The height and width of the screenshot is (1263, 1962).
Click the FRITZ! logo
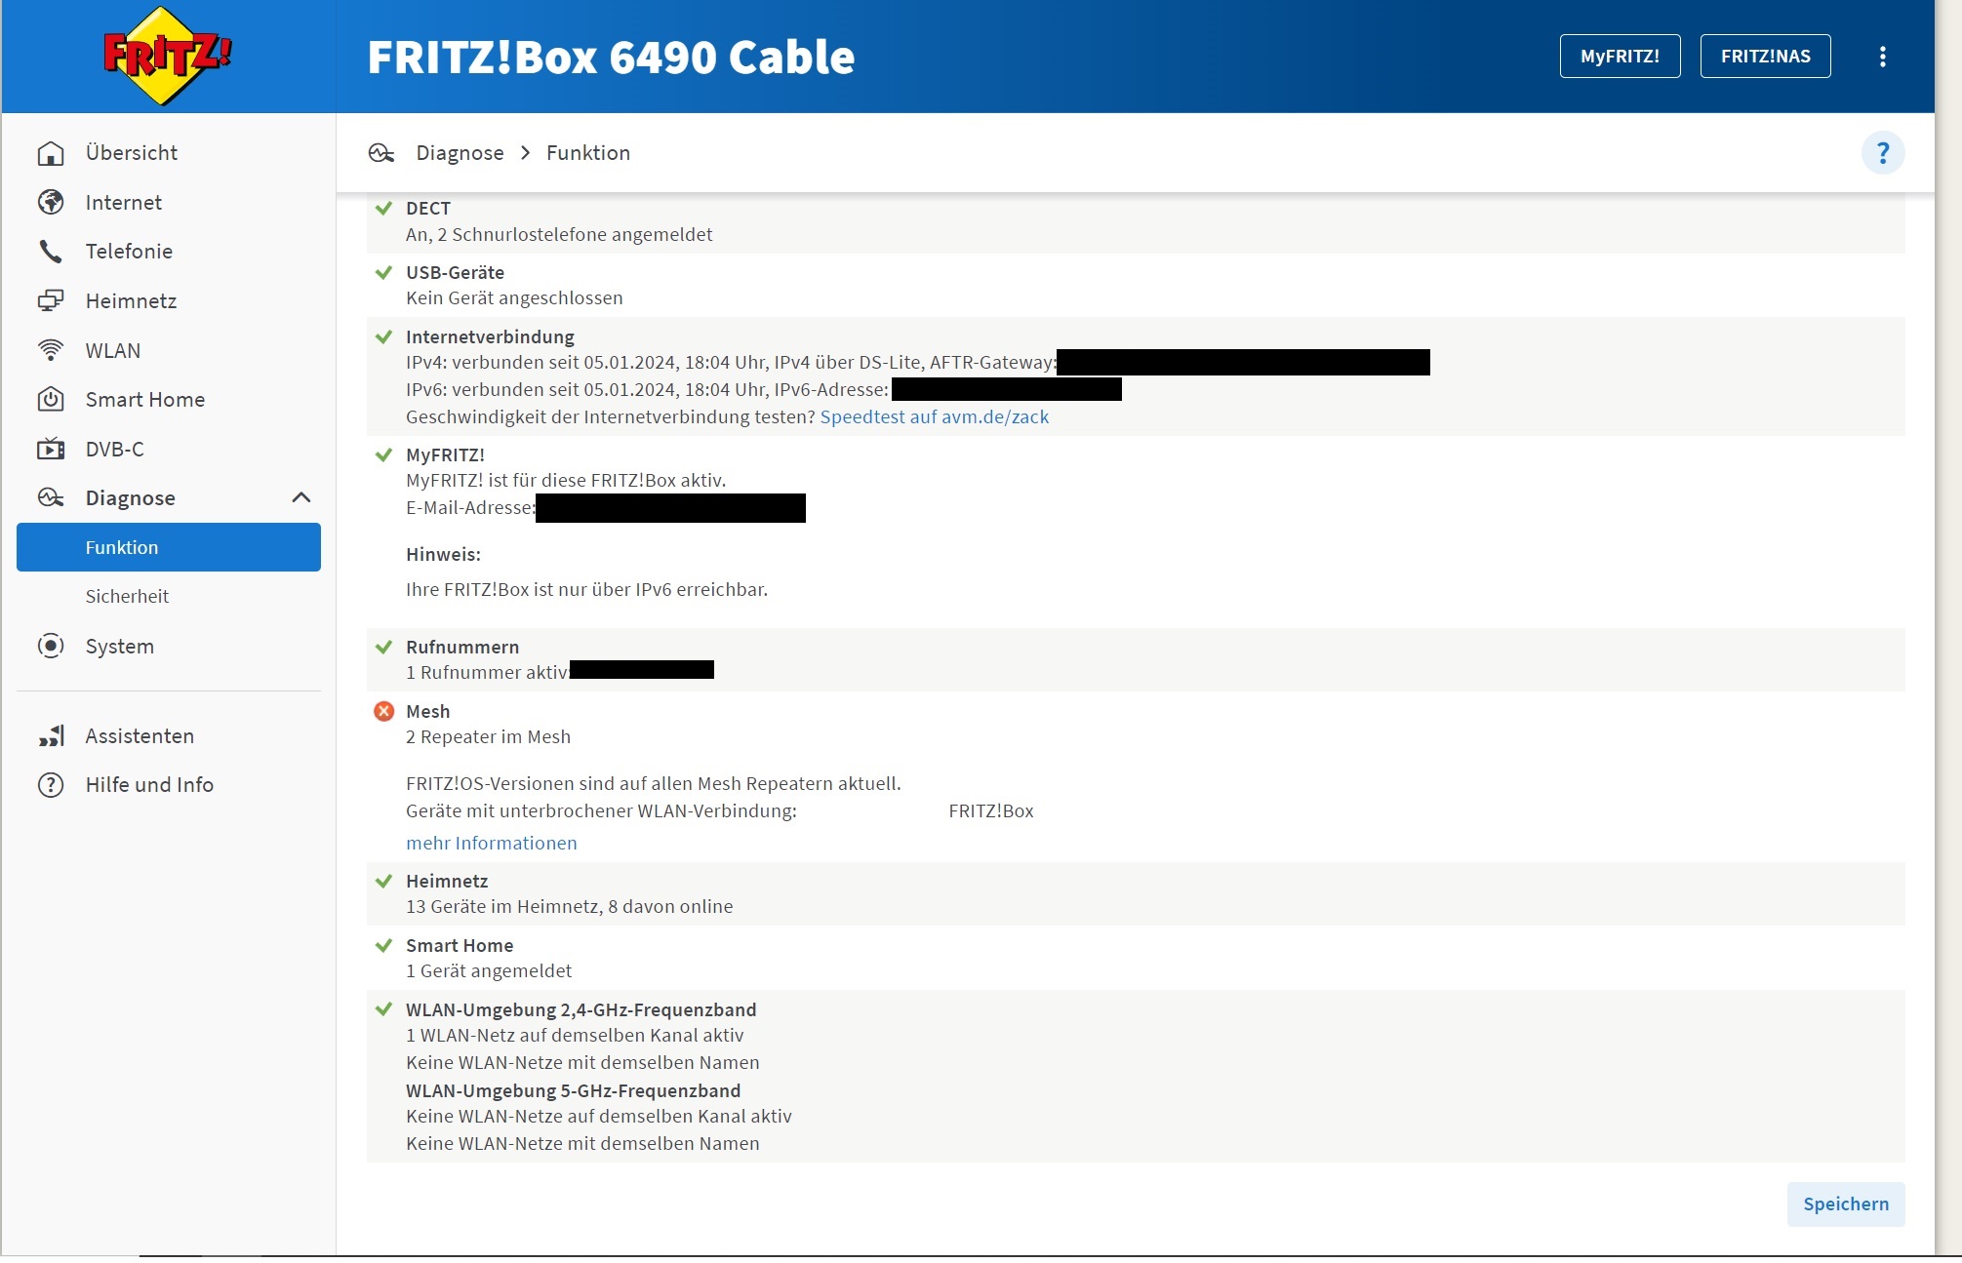pyautogui.click(x=167, y=56)
